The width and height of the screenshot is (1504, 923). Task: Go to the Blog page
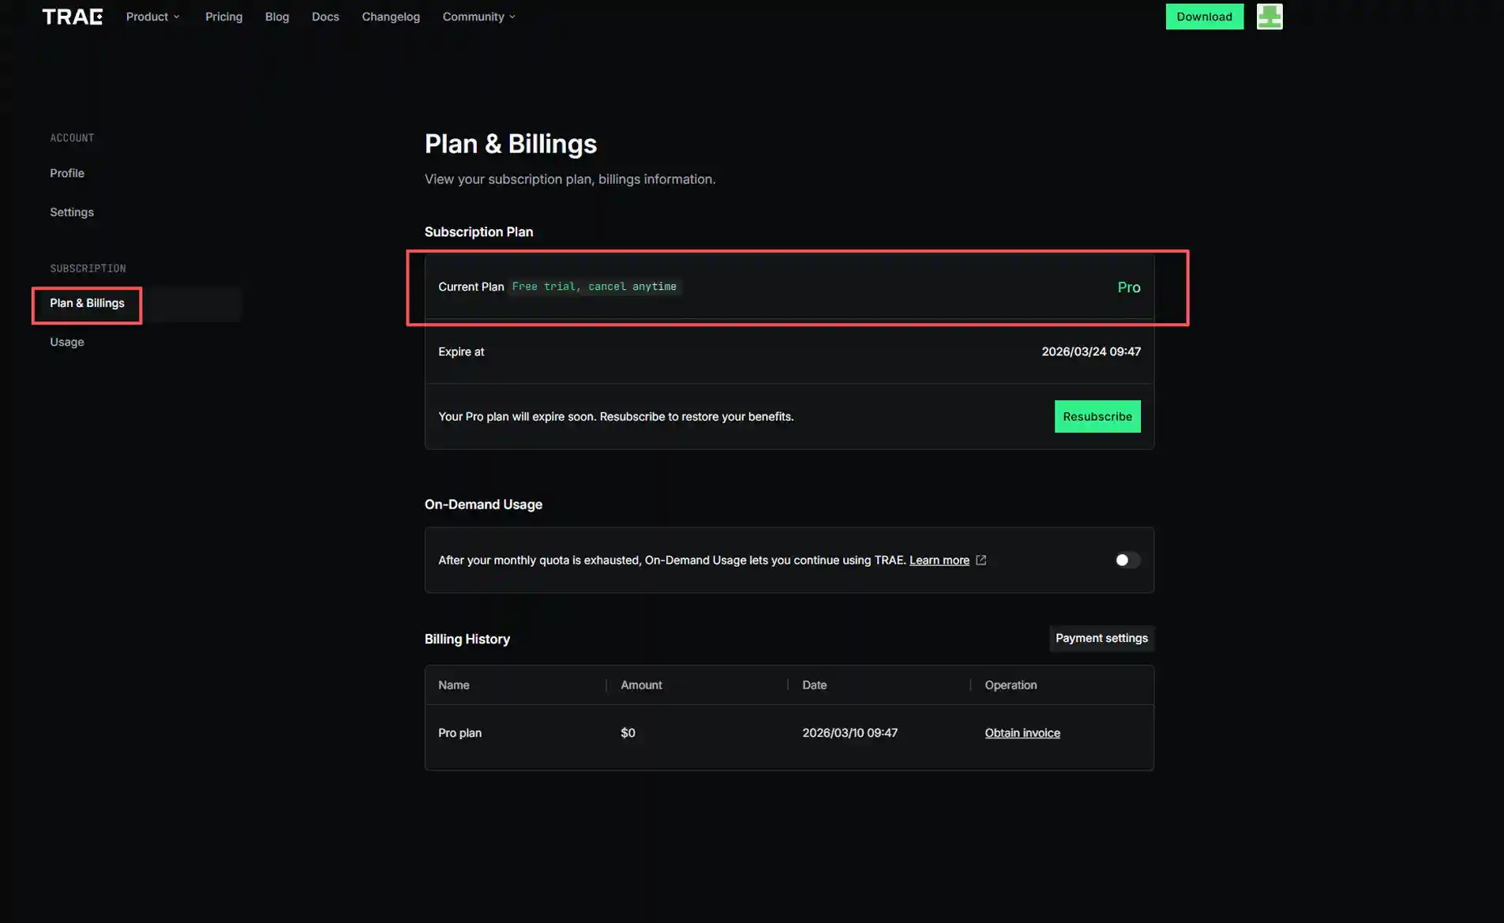pos(276,17)
